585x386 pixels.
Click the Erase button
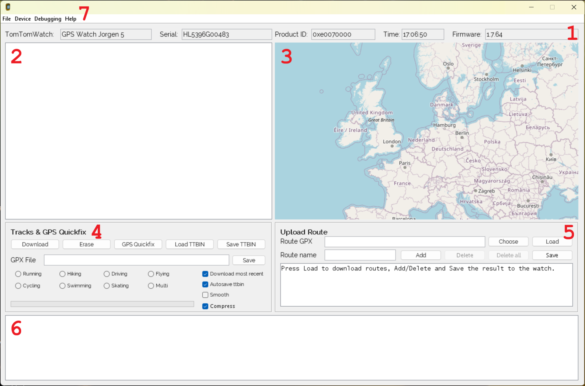tap(86, 244)
